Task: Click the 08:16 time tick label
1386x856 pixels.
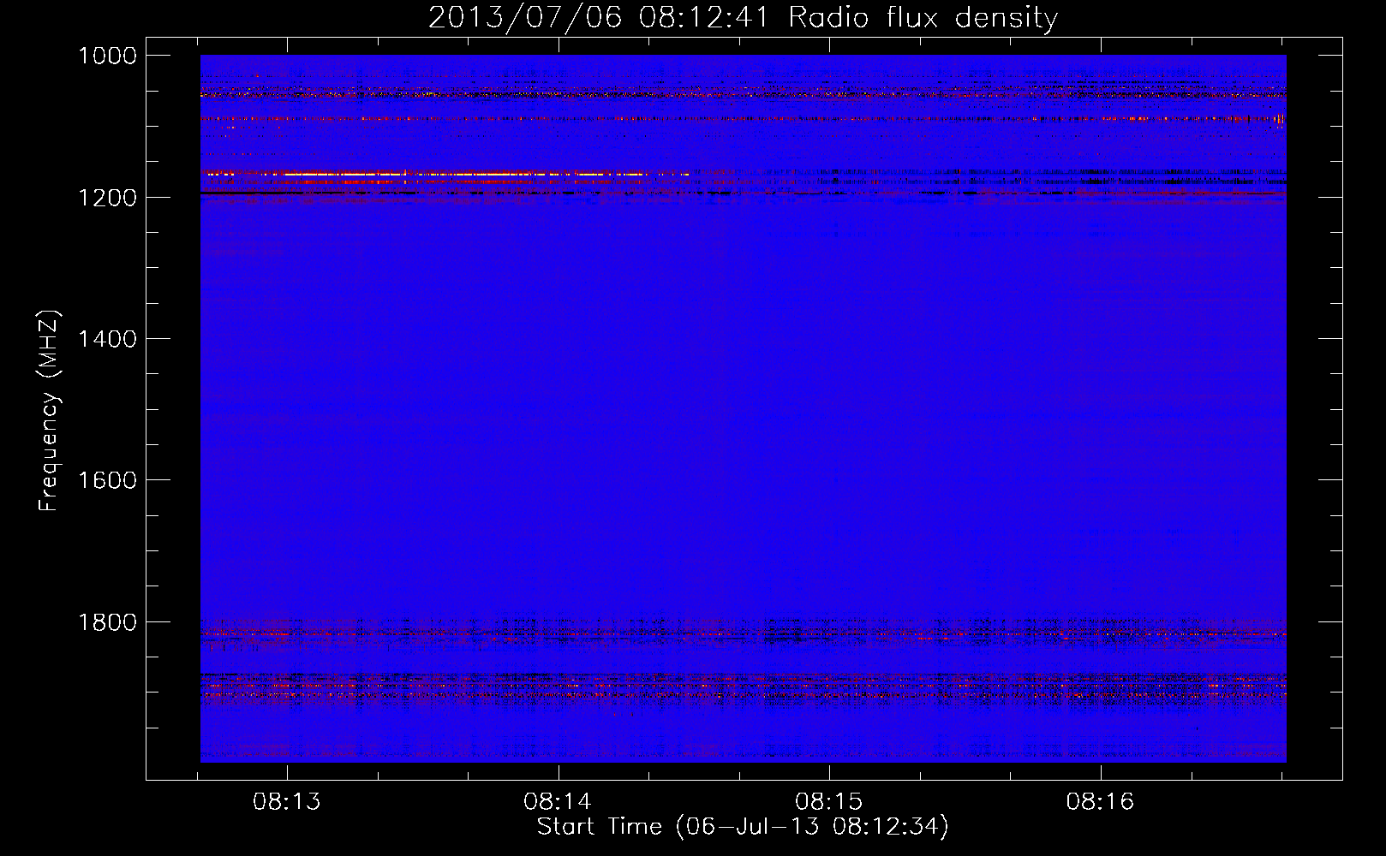Action: [1100, 801]
